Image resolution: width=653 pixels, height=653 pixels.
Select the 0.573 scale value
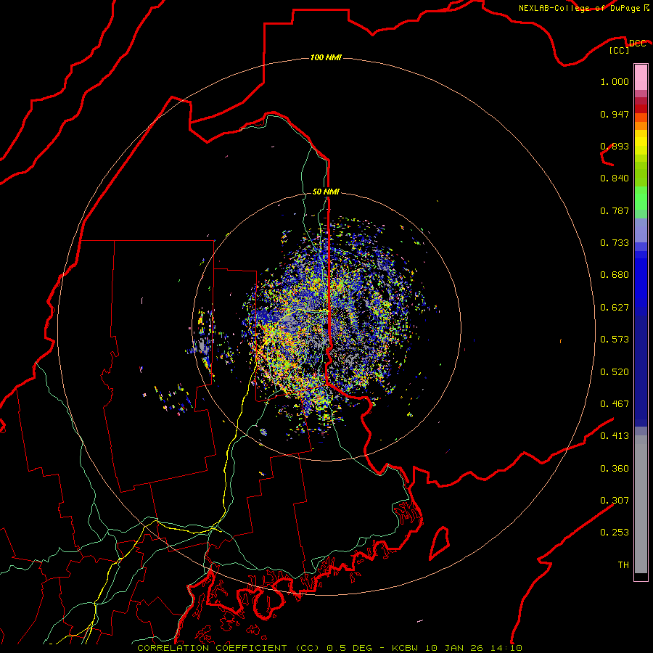pos(615,340)
